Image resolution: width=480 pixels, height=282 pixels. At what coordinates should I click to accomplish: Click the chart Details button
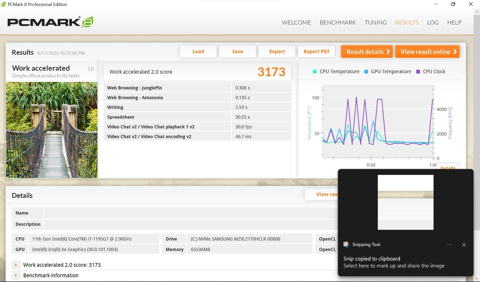pos(448,166)
